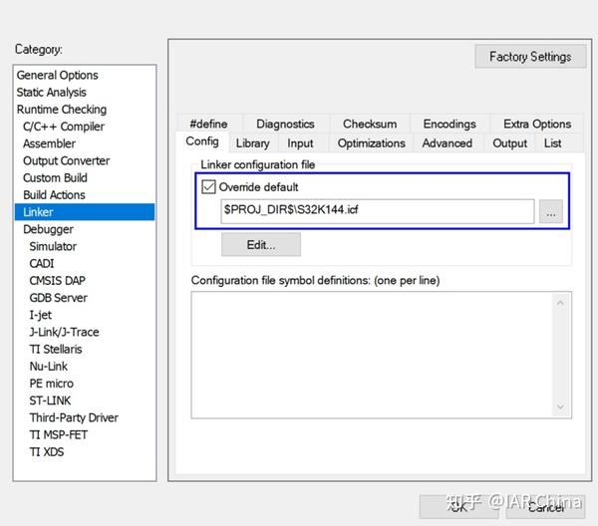Select General Options in the Category list
This screenshot has height=526, width=598.
pos(57,75)
